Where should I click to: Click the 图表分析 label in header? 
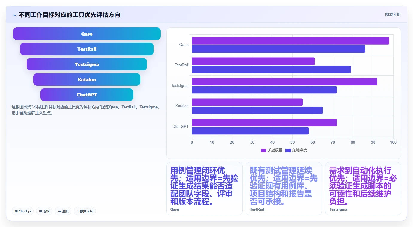pyautogui.click(x=393, y=14)
